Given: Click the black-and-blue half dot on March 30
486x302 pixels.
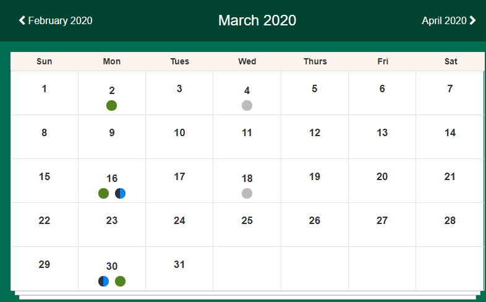Looking at the screenshot, I should tap(104, 281).
